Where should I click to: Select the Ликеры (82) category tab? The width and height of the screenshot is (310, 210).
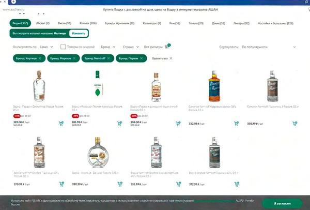coord(241,23)
